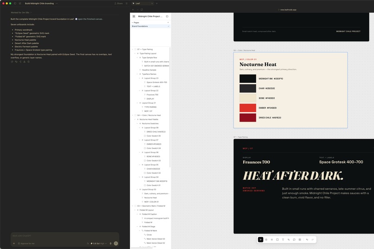Select the Brand Foundations page
The image size is (374, 249).
coord(150,26)
